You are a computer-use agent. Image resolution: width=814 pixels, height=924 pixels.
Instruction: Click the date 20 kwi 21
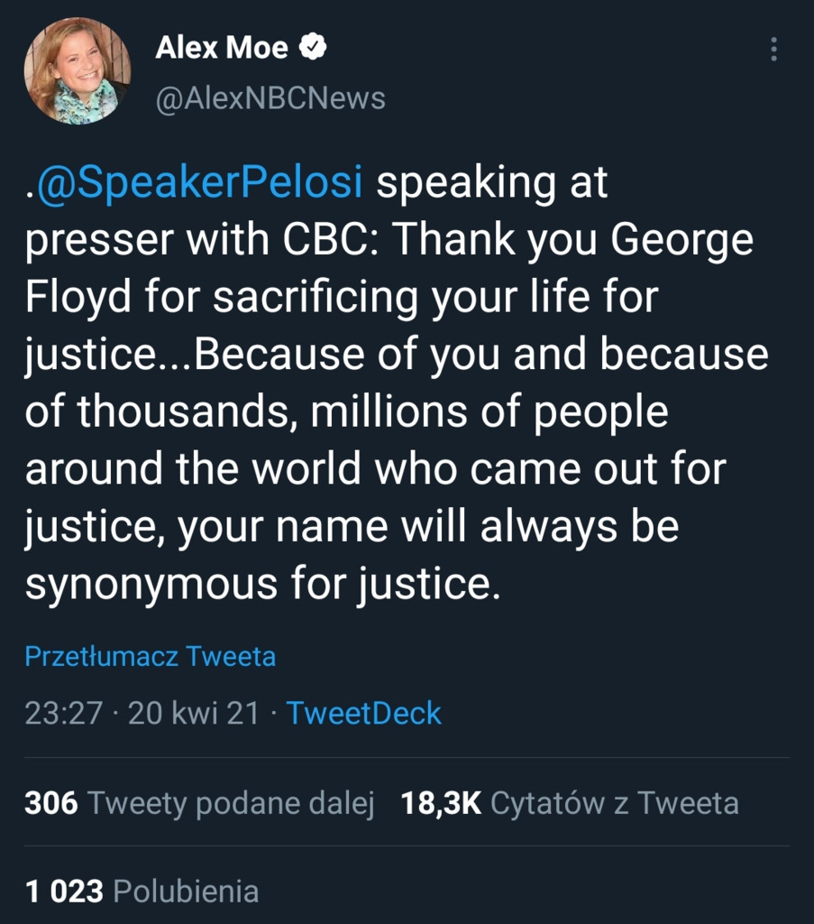[194, 714]
